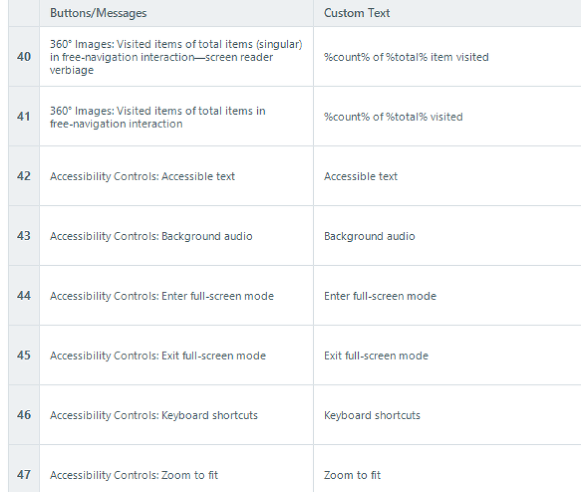
Task: Select row number 44
Action: [24, 296]
